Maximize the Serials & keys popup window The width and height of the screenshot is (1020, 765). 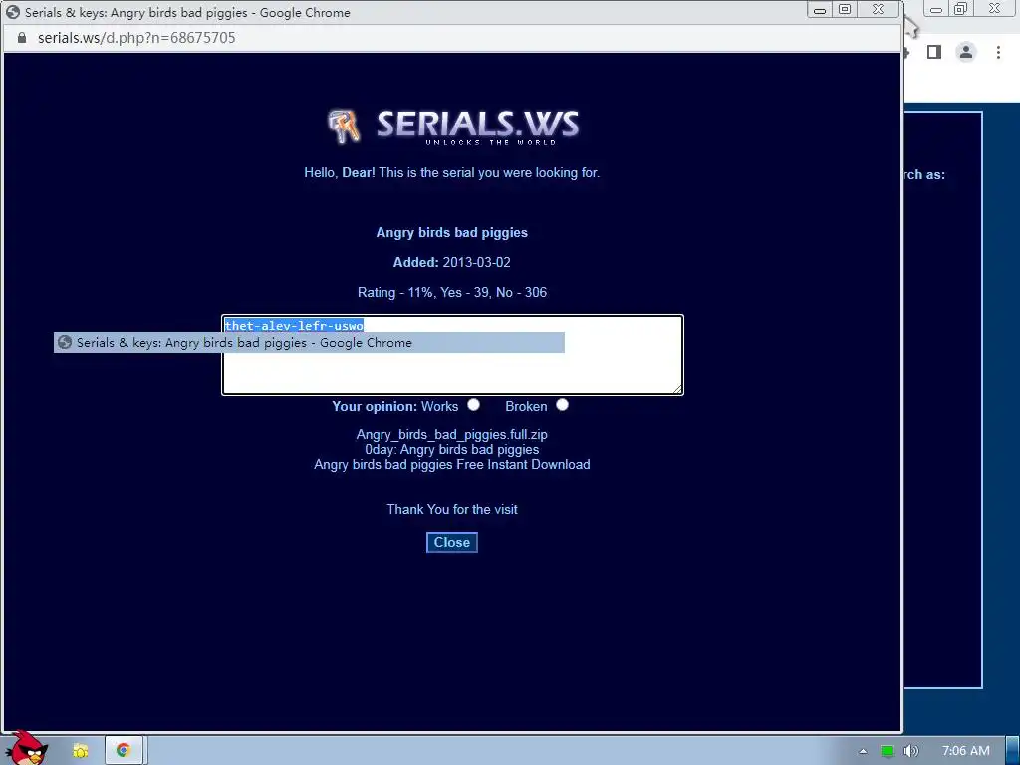pos(845,9)
